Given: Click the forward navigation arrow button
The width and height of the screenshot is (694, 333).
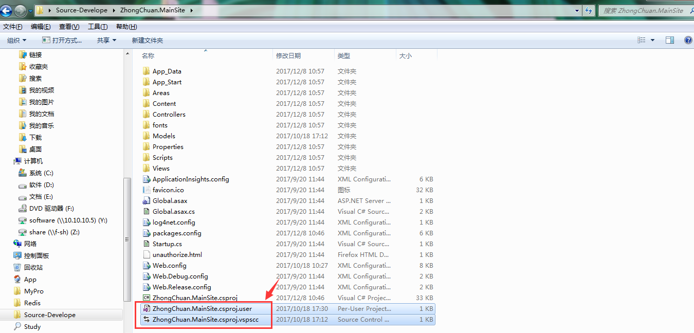Looking at the screenshot, I should click(x=20, y=10).
